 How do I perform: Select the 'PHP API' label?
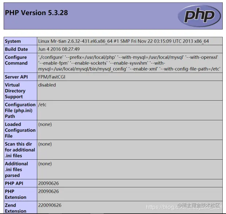click(14, 183)
